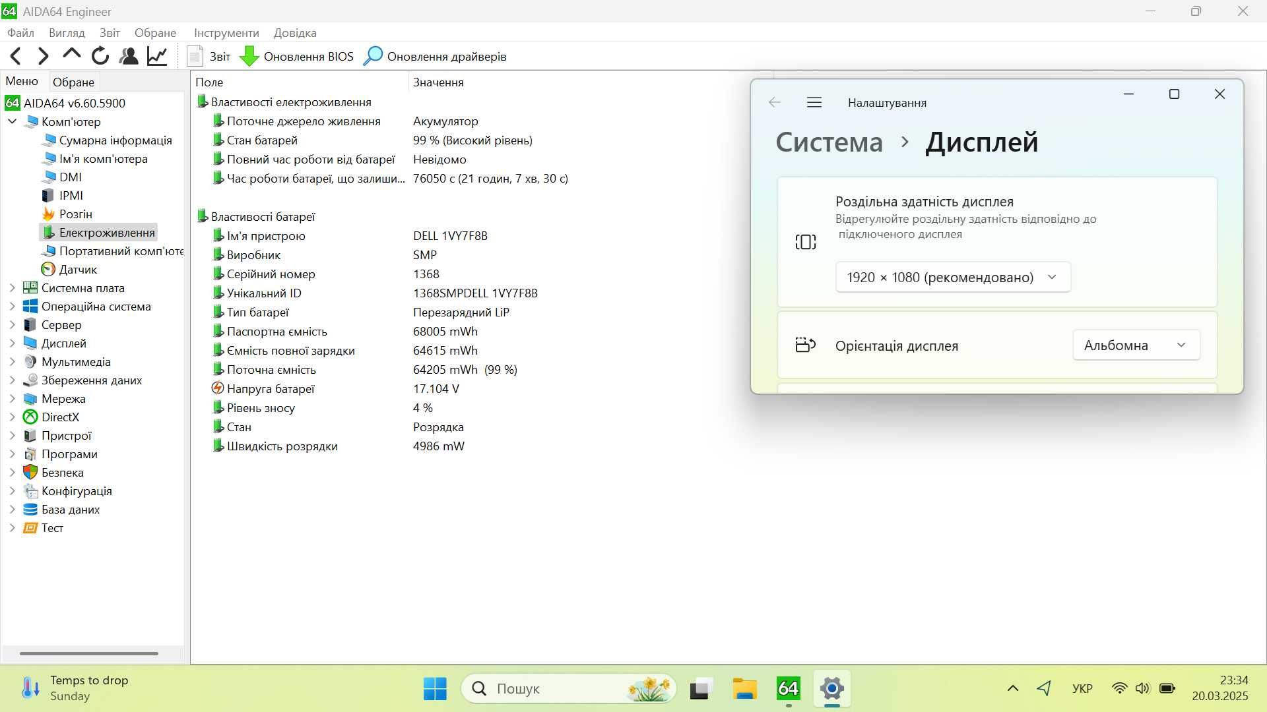Viewport: 1267px width, 712px height.
Task: Open the user icon in toolbar
Action: (x=129, y=57)
